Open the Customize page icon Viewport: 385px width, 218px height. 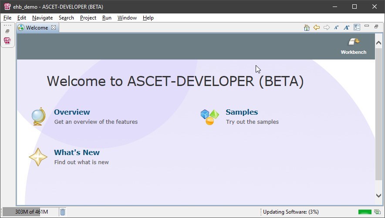click(x=357, y=27)
